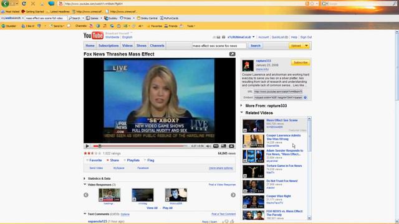Click Post a Video Response link
Screen dimensions: 399x224
(x=222, y=185)
